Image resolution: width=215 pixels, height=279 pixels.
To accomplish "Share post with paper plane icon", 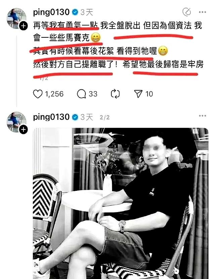I will pos(138,94).
